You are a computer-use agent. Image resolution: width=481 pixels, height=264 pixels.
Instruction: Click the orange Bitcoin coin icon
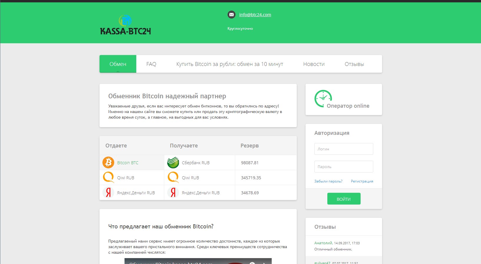pos(108,162)
